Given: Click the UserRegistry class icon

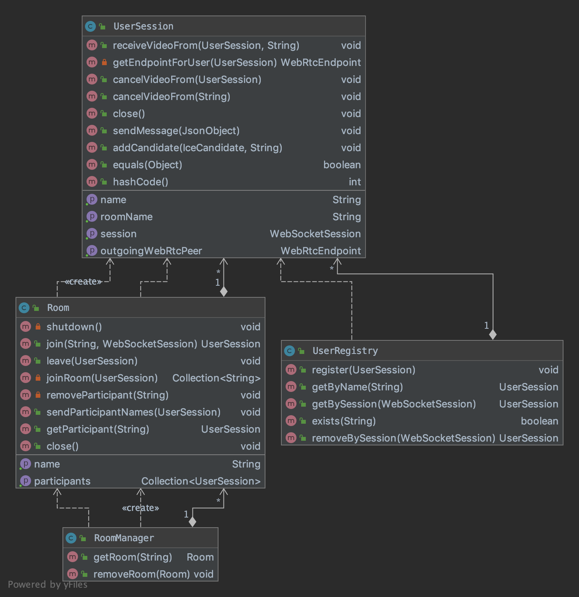Looking at the screenshot, I should click(289, 351).
